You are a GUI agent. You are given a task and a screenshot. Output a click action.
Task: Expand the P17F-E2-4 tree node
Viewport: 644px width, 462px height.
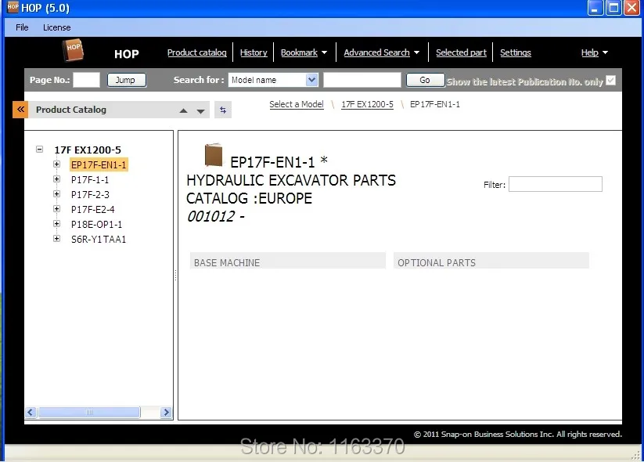click(56, 209)
